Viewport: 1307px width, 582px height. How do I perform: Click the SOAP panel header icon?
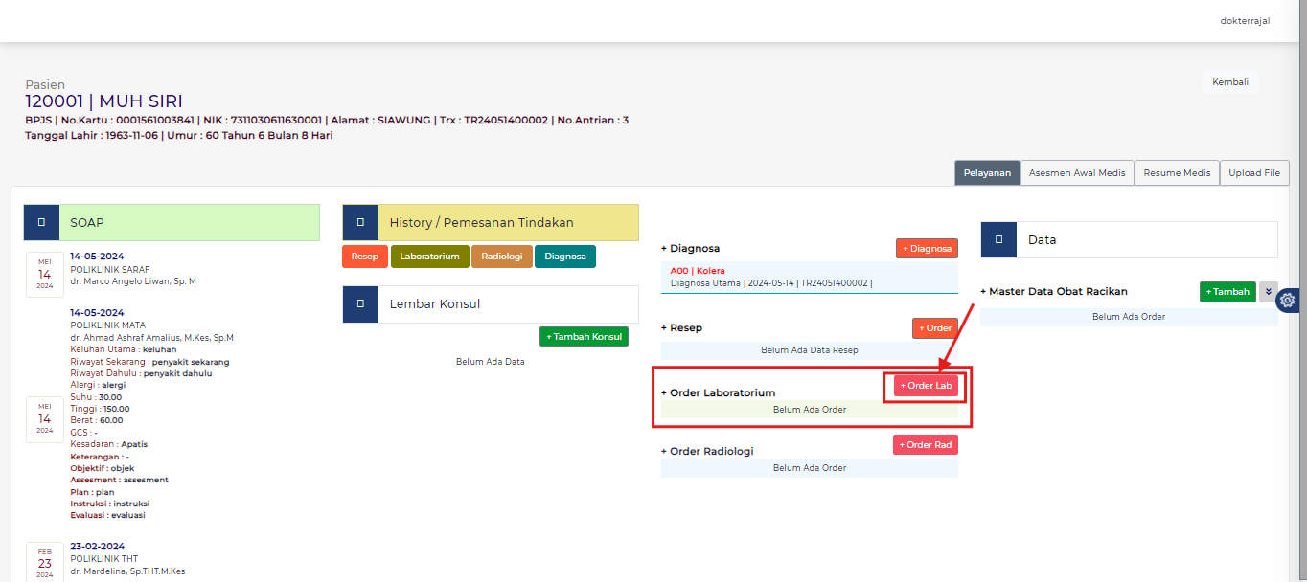pos(41,222)
